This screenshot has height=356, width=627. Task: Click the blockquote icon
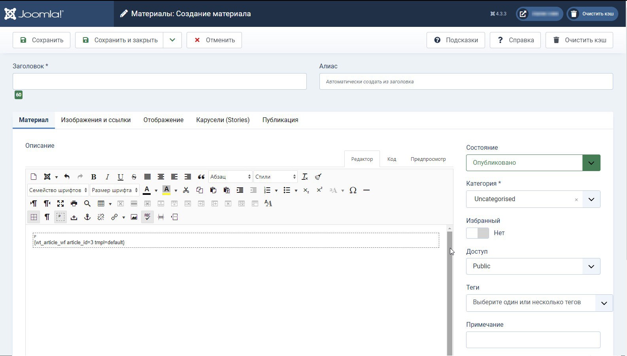[201, 177]
